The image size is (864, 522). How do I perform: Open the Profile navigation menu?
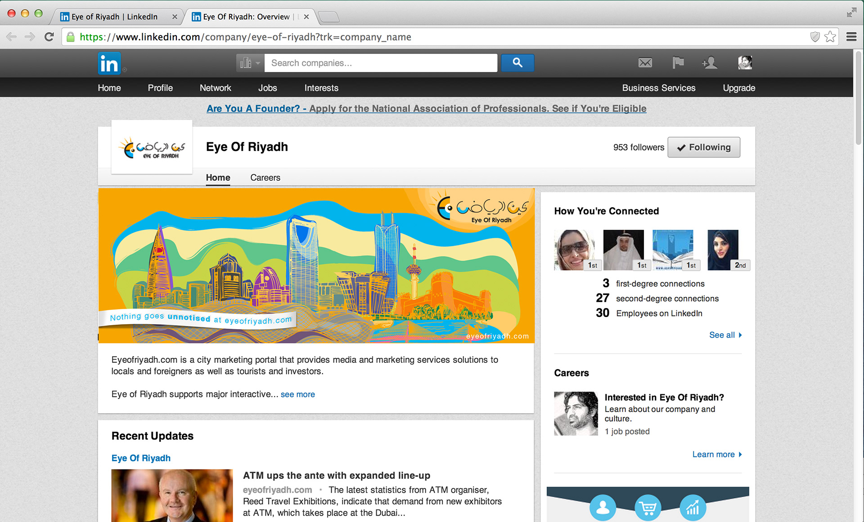tap(160, 88)
